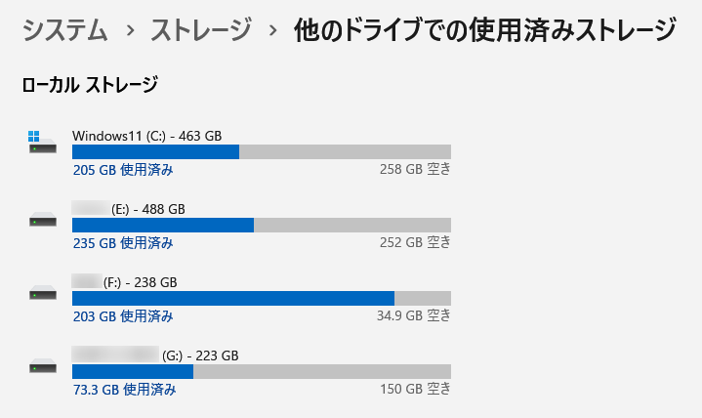
Task: Click the F: drive icon
Action: (42, 293)
